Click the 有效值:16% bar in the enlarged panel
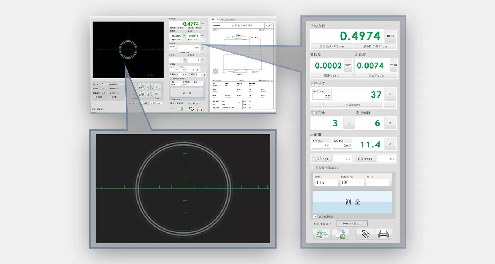The width and height of the screenshot is (495, 264). [x=353, y=105]
